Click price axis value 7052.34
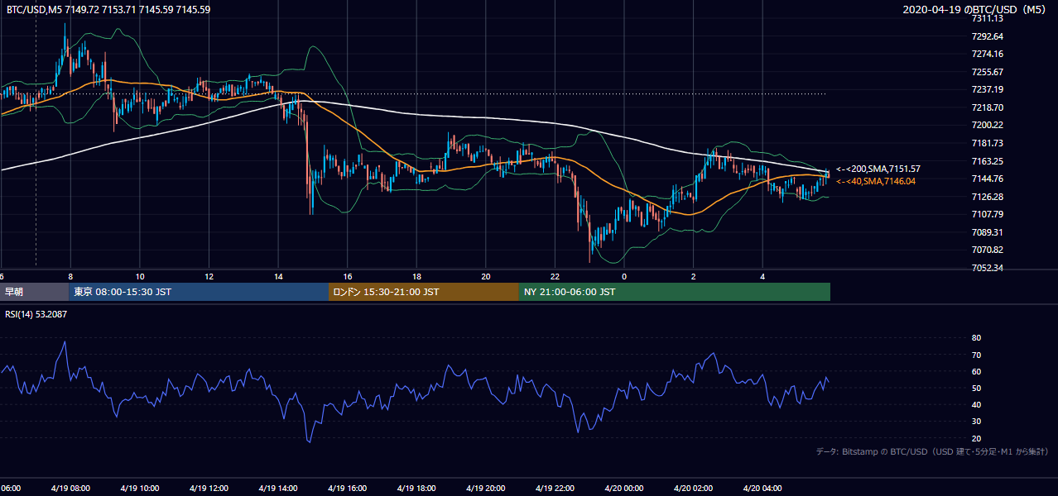The image size is (1058, 496). [x=987, y=268]
